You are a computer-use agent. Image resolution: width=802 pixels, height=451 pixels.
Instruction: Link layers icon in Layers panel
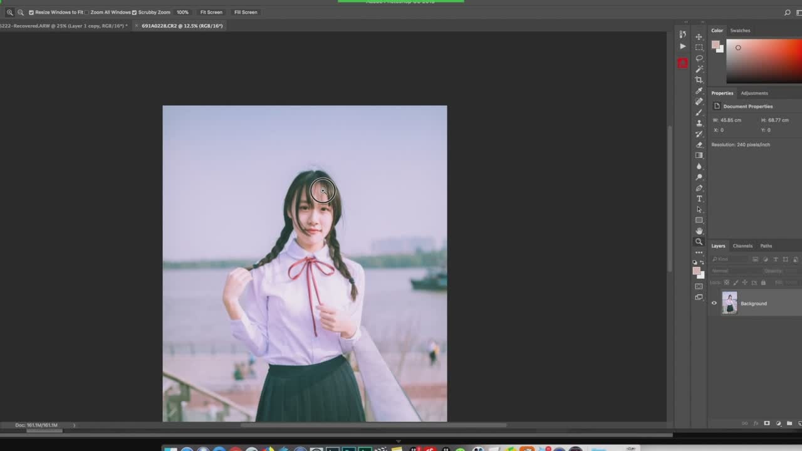pyautogui.click(x=745, y=423)
